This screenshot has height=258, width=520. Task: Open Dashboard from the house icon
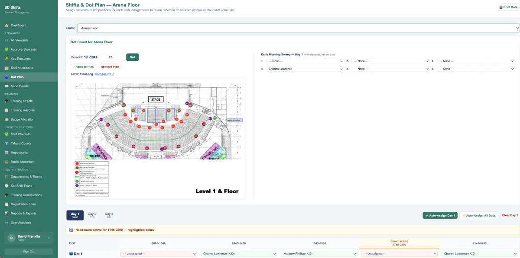coord(6,25)
